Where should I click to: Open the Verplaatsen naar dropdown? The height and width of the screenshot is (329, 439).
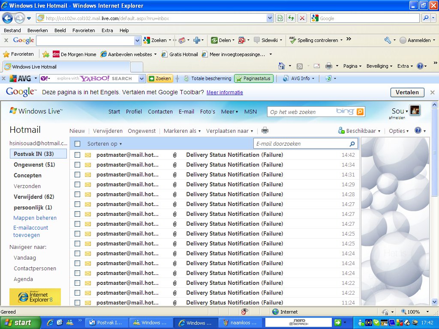coord(230,131)
